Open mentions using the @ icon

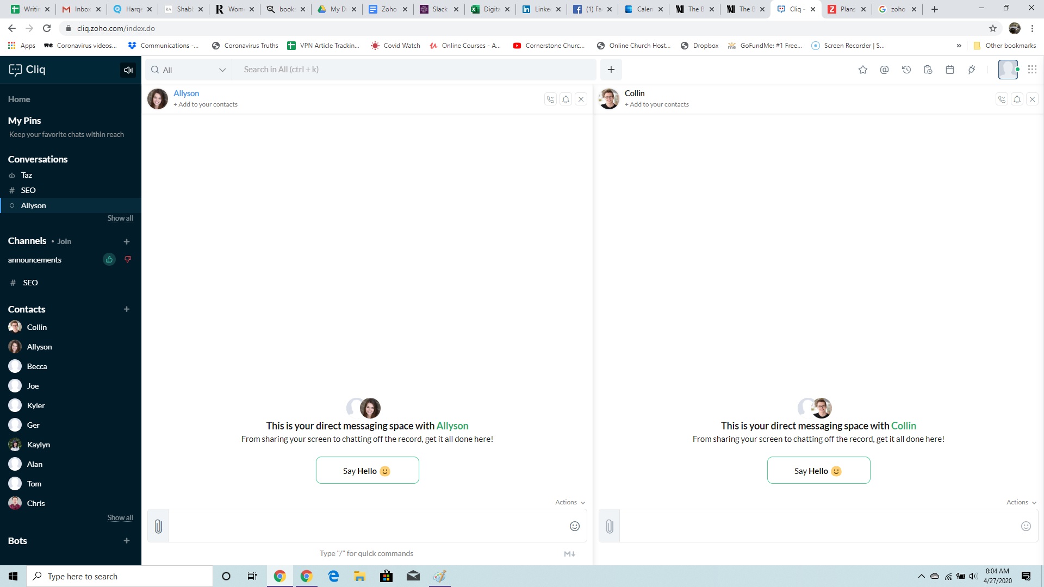[x=885, y=70]
